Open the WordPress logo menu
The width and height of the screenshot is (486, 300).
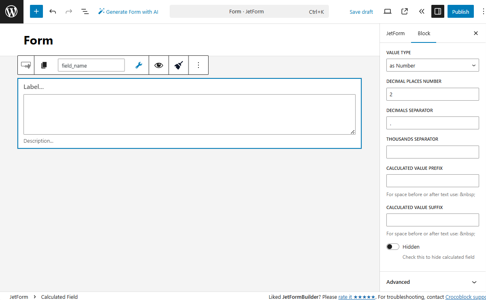click(12, 12)
